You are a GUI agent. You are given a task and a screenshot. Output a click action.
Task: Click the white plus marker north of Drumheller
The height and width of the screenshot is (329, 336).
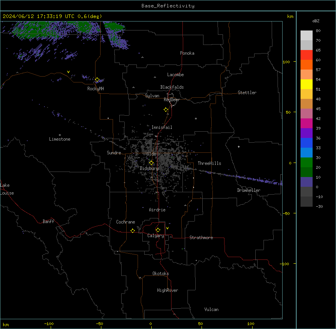coord(239,147)
